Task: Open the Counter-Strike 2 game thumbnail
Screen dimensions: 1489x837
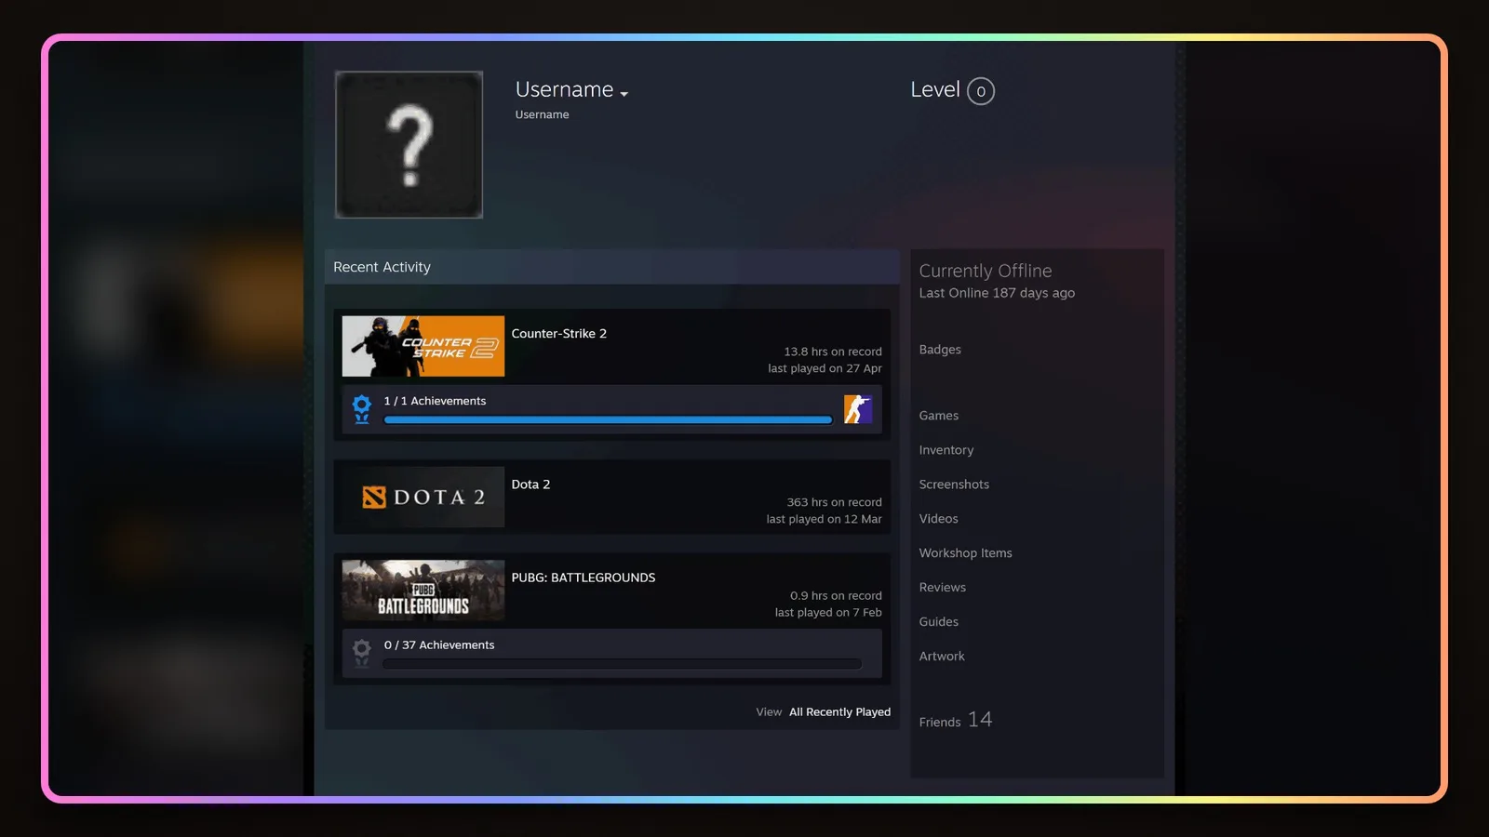Action: pyautogui.click(x=423, y=346)
